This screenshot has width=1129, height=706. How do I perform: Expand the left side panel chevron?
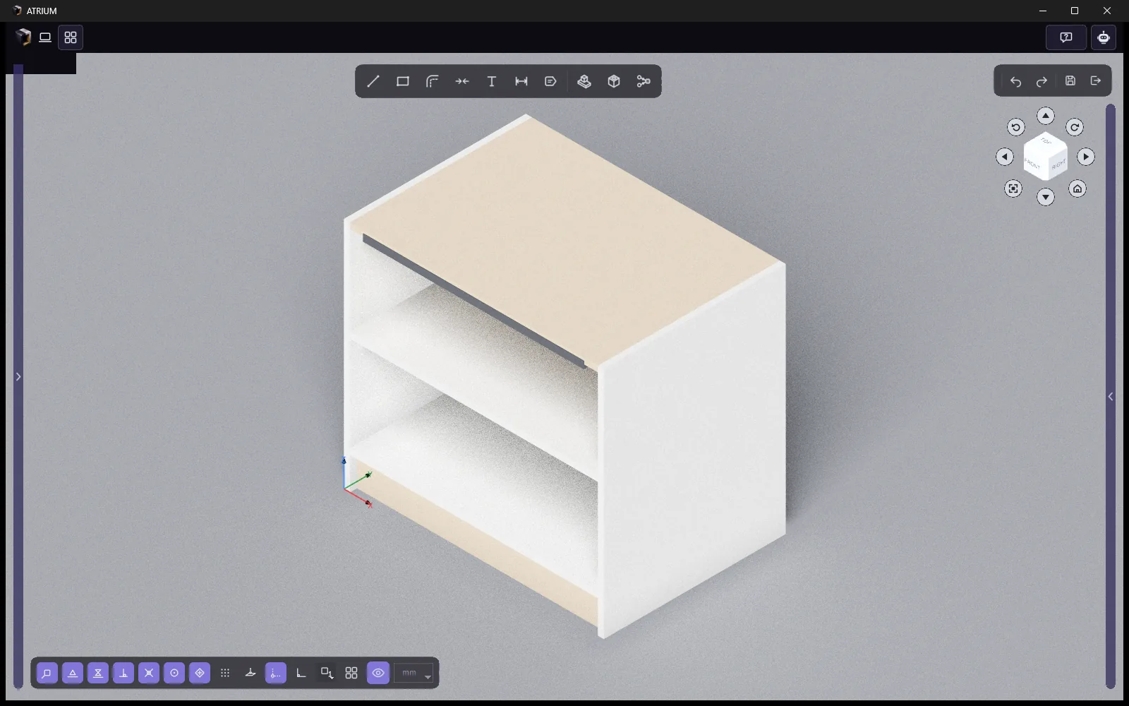[x=18, y=377]
